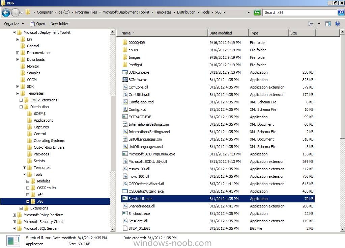Expand the SDK folder tree node
The image size is (345, 248).
click(x=18, y=86)
